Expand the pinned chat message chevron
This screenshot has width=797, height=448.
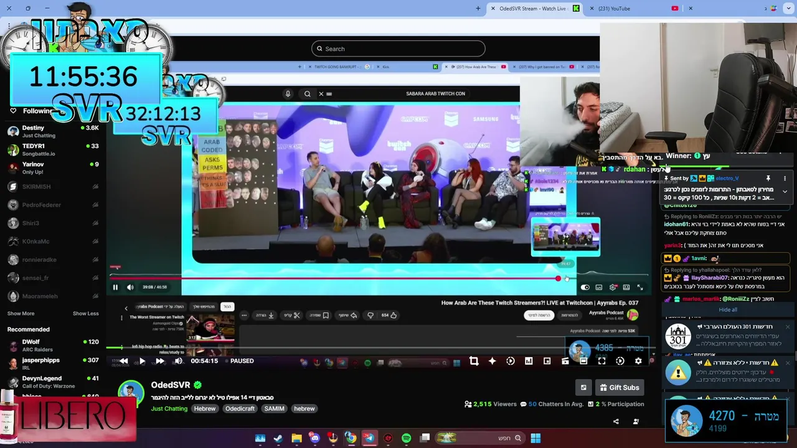(x=785, y=192)
